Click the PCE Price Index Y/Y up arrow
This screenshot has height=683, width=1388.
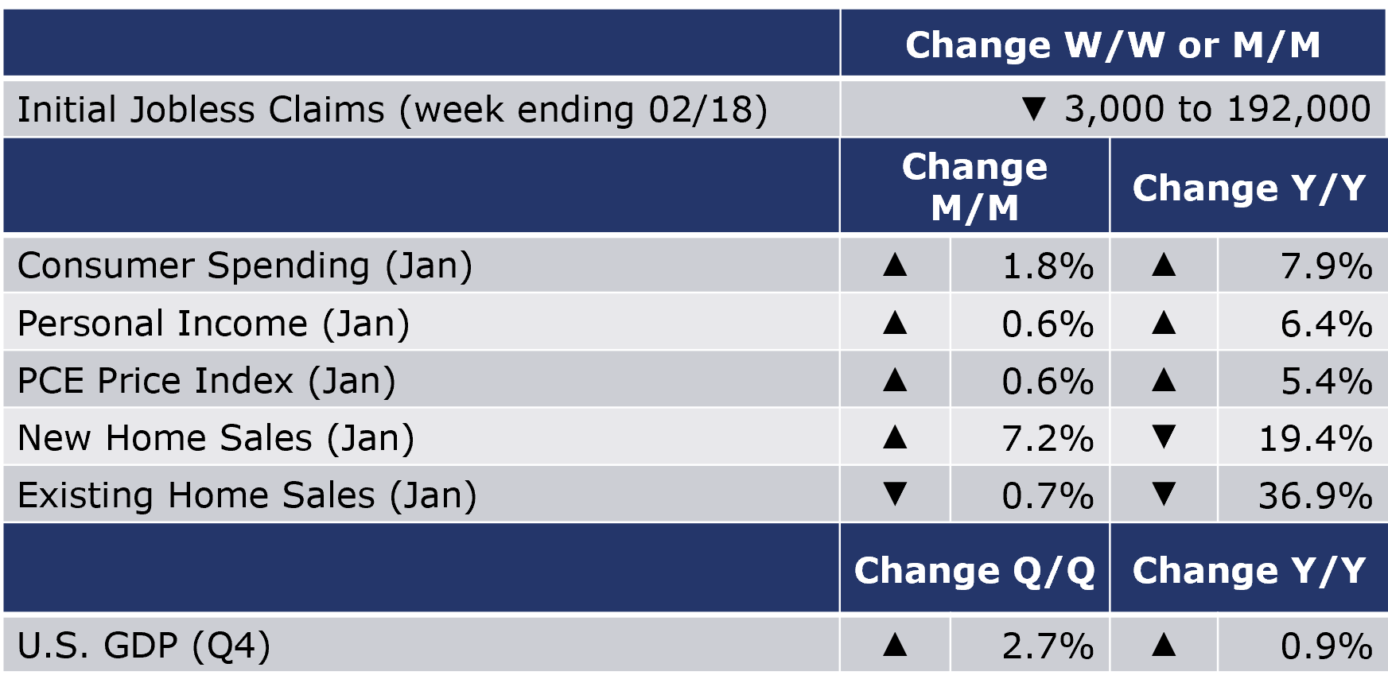pos(1164,379)
